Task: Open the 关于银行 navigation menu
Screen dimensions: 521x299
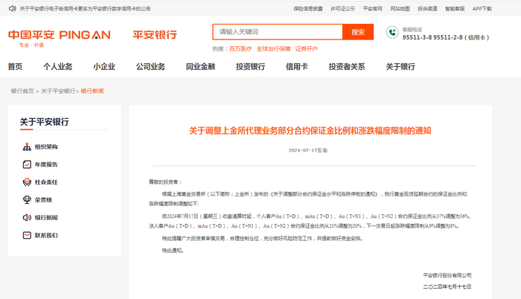Action: click(x=400, y=67)
